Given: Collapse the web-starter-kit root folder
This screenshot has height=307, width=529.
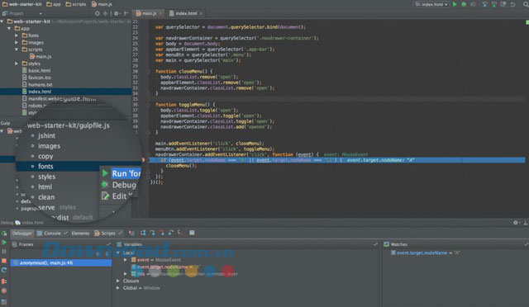Looking at the screenshot, I should coord(2,21).
